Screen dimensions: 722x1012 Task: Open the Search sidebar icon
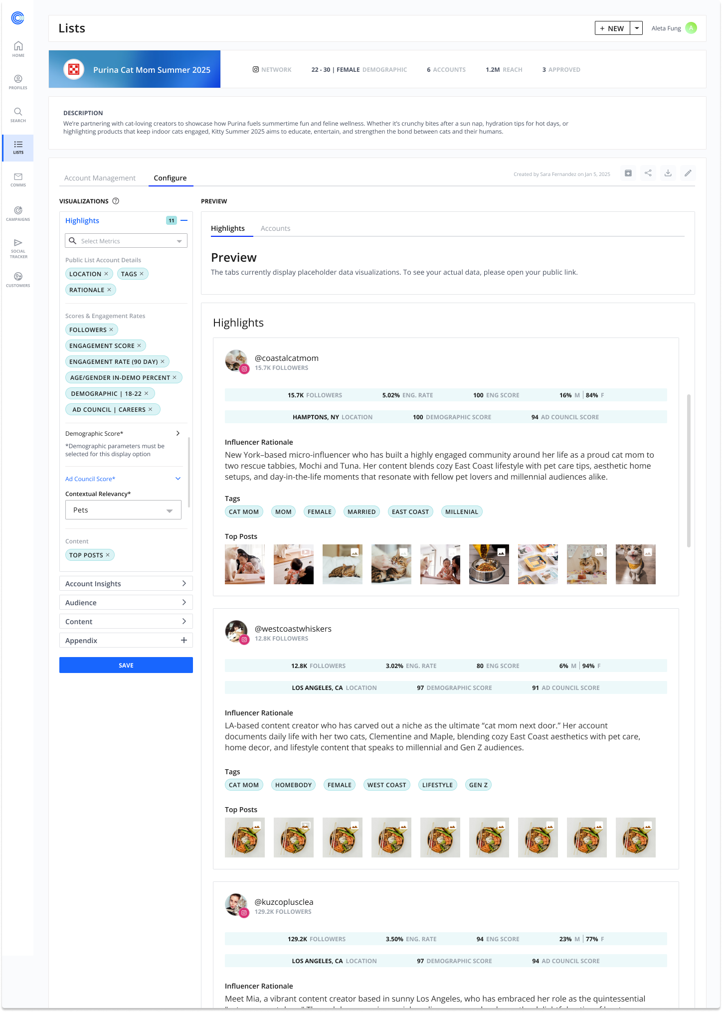[18, 115]
